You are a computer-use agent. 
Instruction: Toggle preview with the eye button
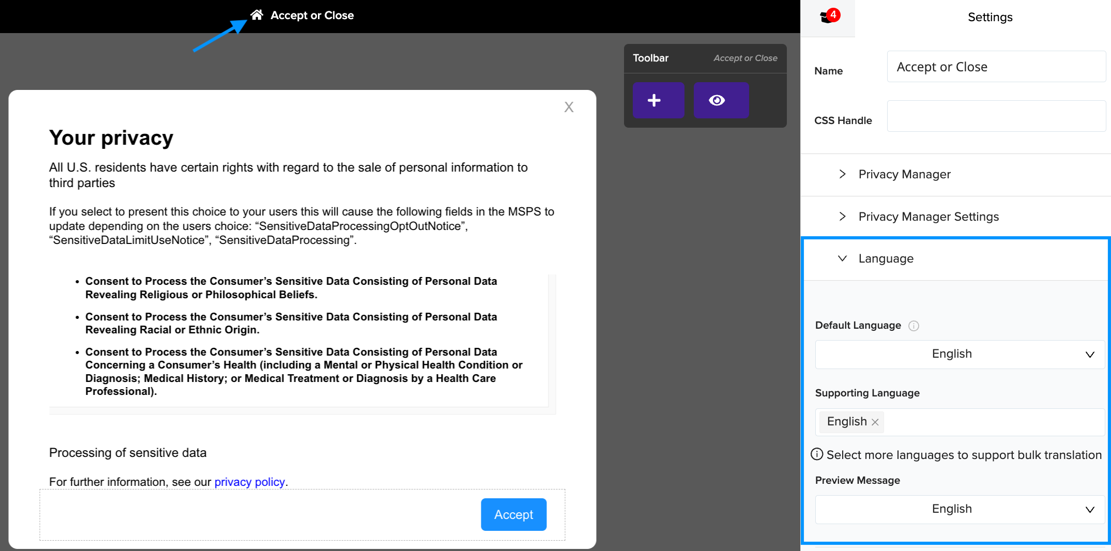[x=721, y=100]
